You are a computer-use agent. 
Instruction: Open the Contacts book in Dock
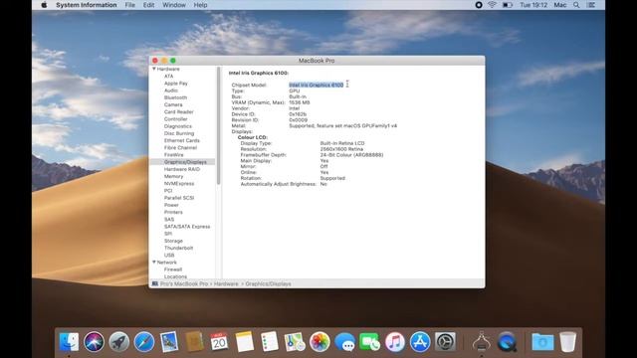[194, 342]
